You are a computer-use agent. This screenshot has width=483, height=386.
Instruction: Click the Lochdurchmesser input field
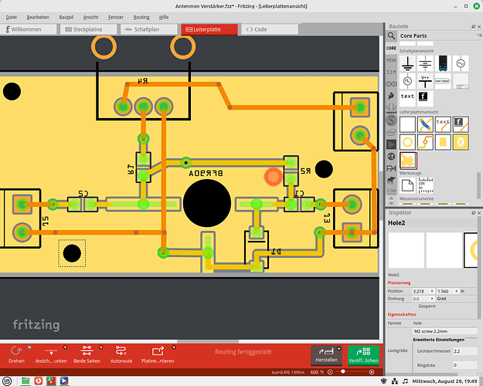(x=463, y=351)
